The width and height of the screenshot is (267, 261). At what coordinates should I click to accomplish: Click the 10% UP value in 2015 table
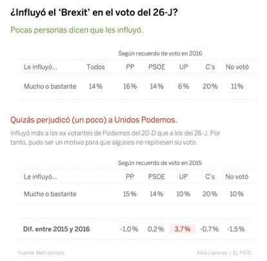tap(183, 194)
